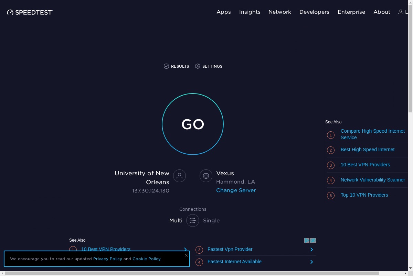Click numbered circle 1 in sidebar
This screenshot has height=276, width=413.
point(331,135)
